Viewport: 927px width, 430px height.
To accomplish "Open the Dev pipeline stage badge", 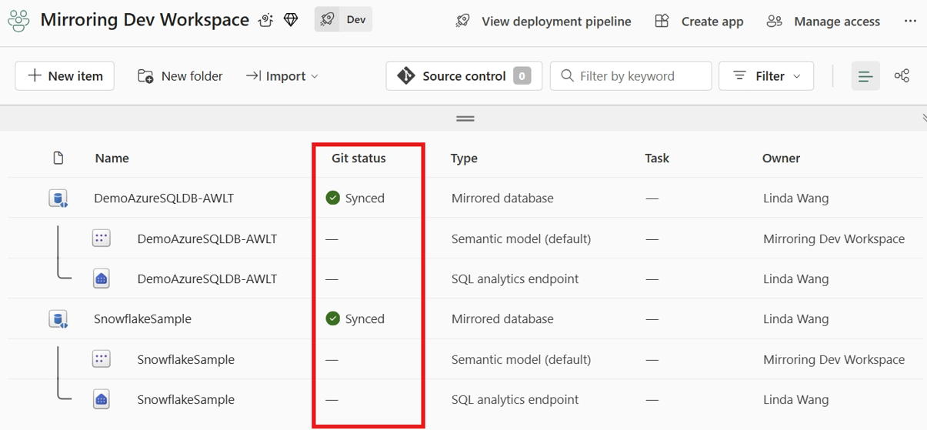I will tap(343, 20).
